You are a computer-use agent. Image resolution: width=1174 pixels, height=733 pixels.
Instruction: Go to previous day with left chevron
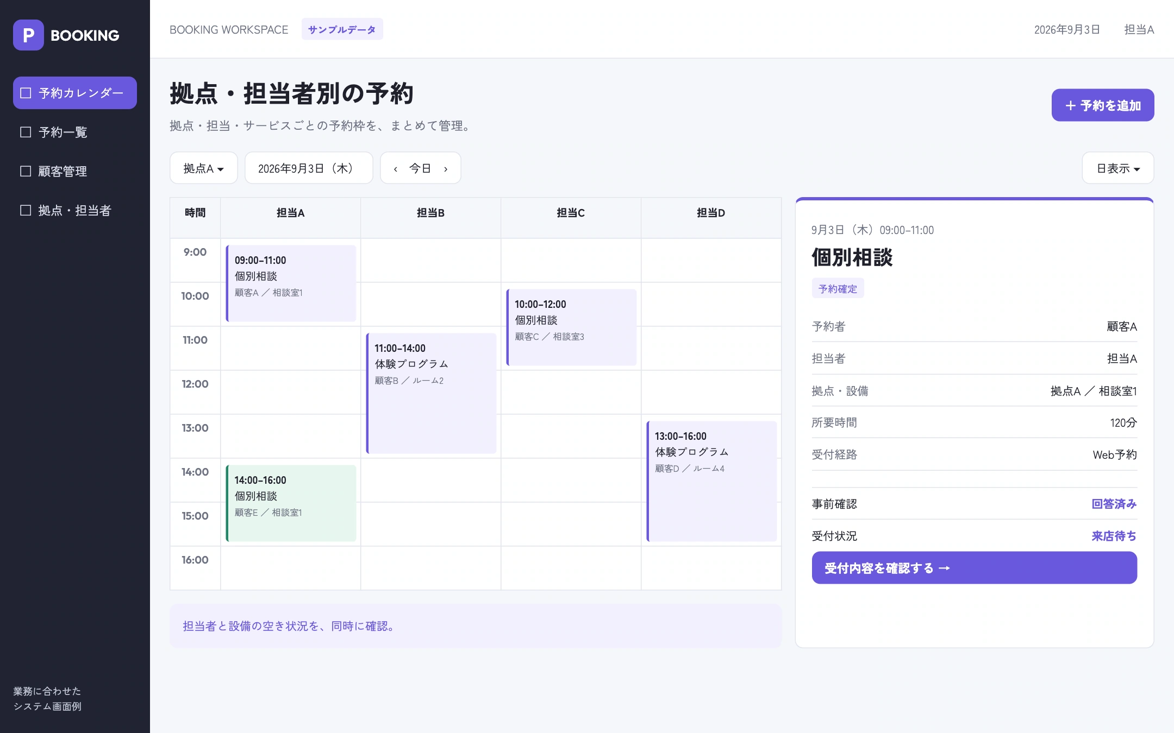point(396,169)
